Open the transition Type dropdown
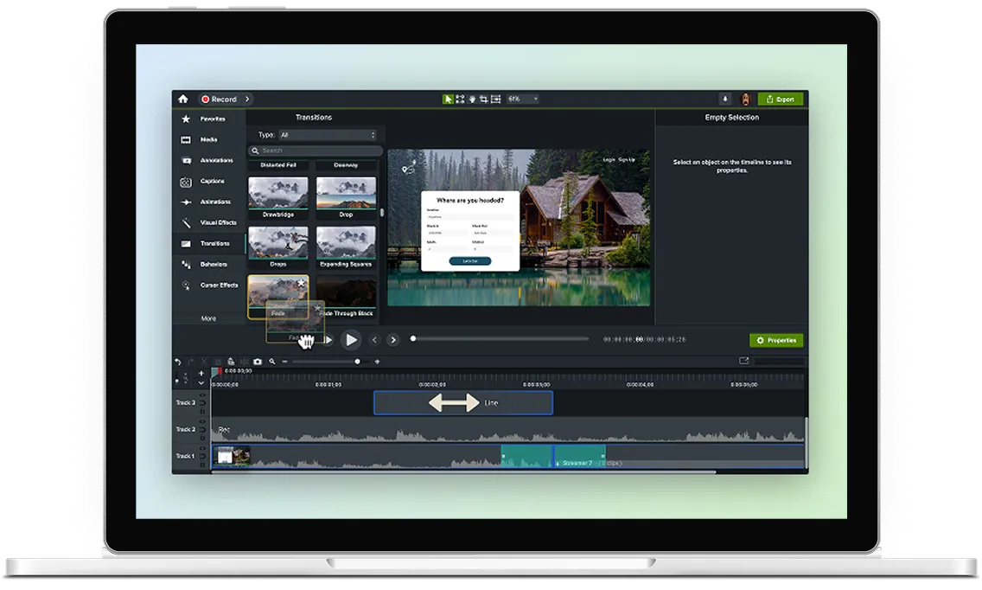Image resolution: width=982 pixels, height=590 pixels. tap(328, 135)
